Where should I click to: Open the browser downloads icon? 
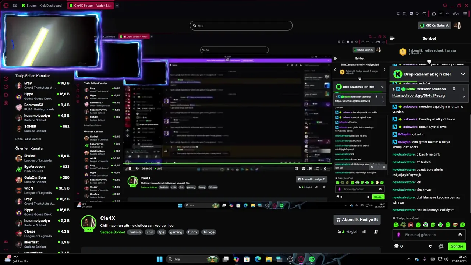[x=447, y=14]
